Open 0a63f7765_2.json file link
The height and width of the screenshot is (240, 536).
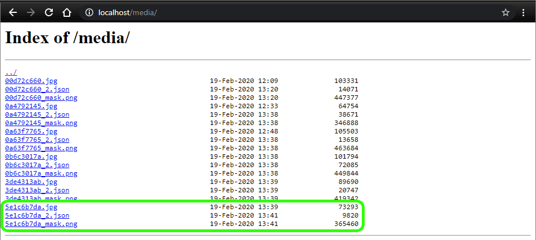coord(37,140)
